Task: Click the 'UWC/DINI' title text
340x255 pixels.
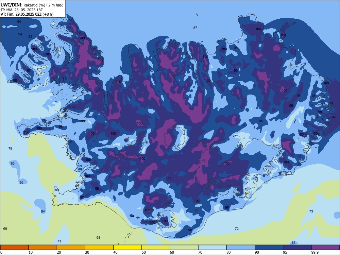Action: (x=11, y=5)
